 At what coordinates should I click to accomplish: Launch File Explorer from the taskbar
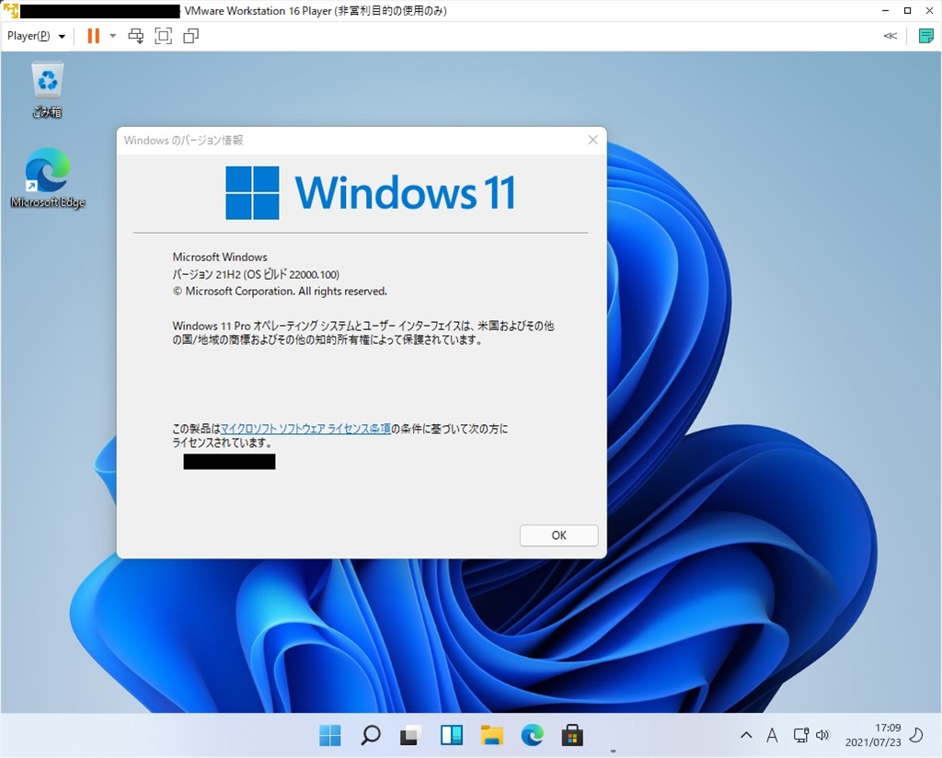[x=491, y=735]
